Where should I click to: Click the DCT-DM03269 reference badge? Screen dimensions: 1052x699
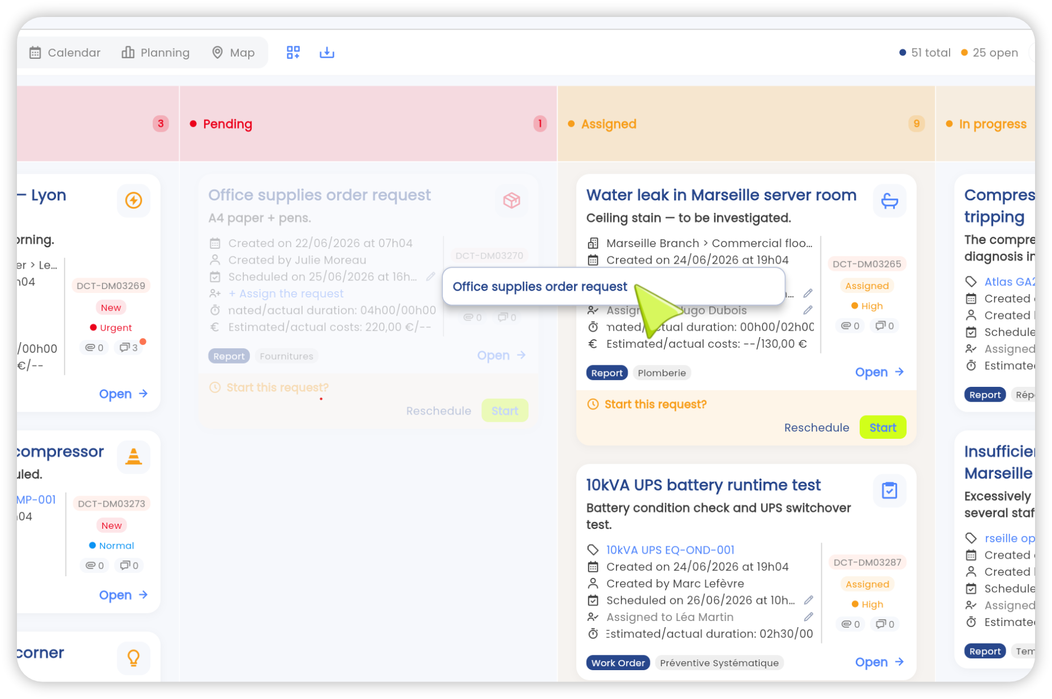[111, 286]
